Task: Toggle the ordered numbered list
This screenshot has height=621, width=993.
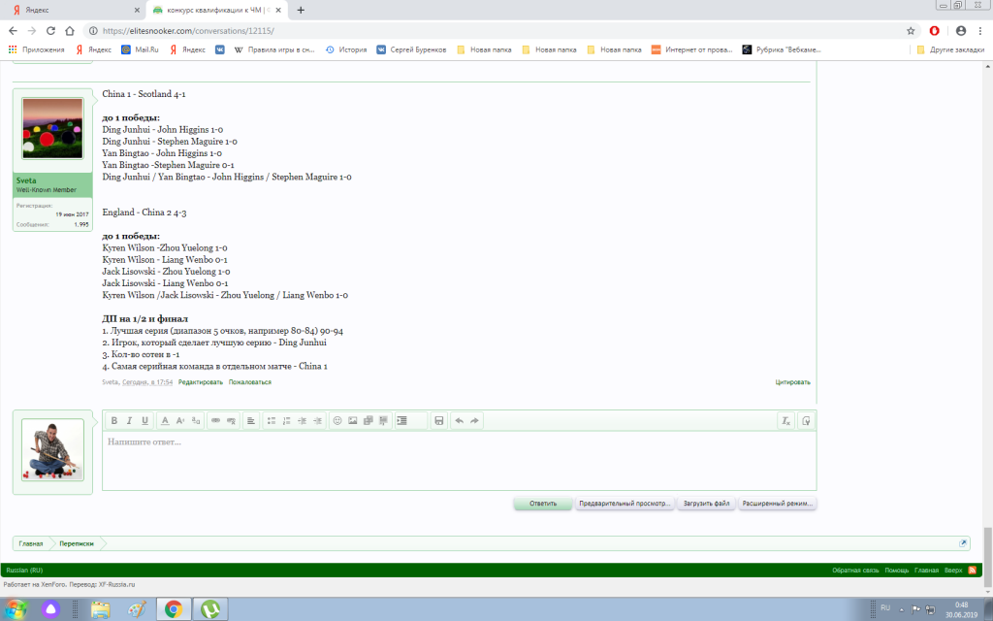Action: tap(287, 420)
